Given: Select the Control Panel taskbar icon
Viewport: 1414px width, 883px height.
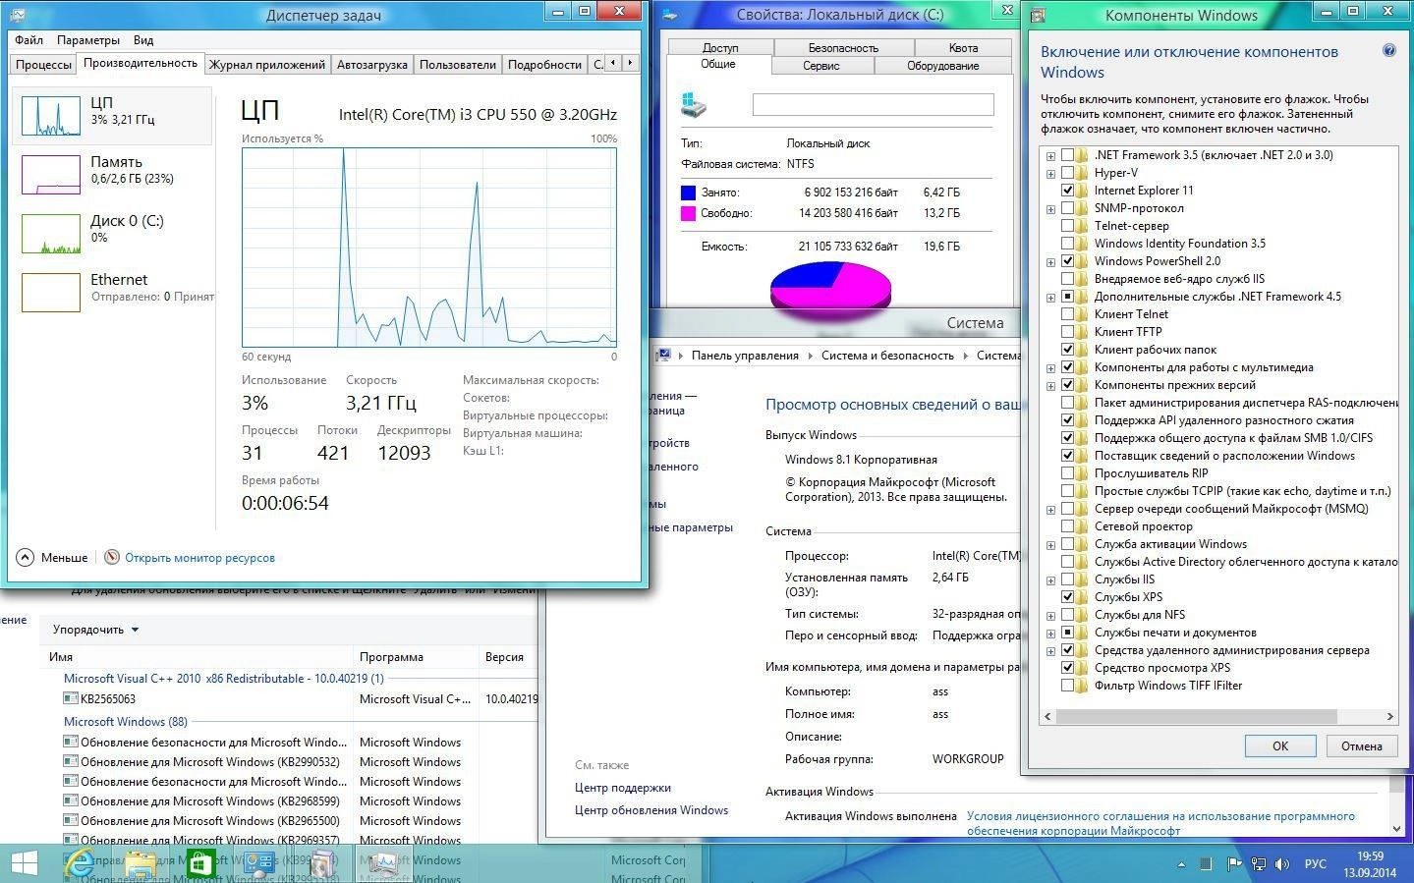Looking at the screenshot, I should coord(259,863).
